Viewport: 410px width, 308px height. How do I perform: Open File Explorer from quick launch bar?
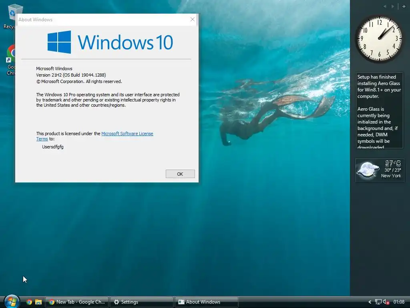pos(38,302)
